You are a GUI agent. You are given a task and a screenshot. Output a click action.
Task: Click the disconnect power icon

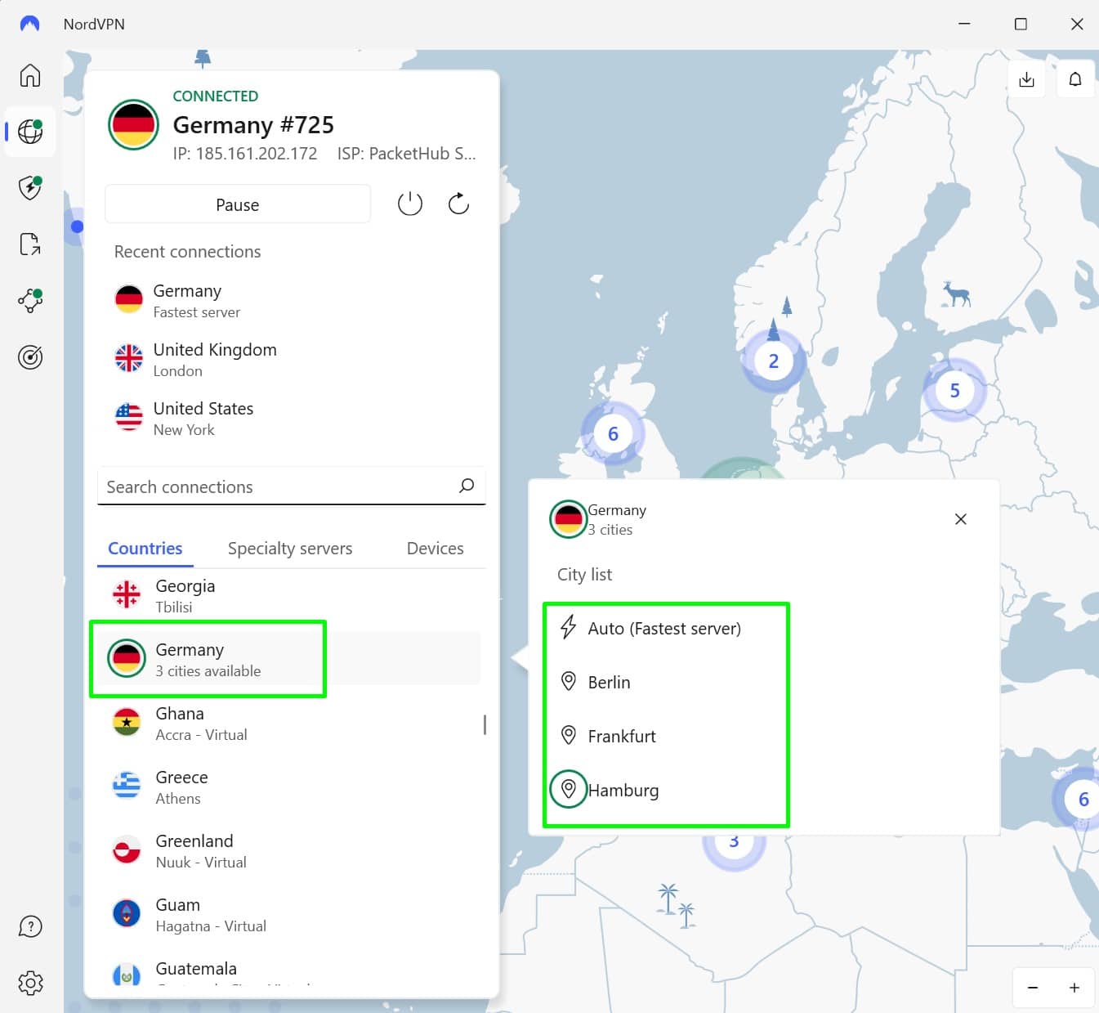pos(410,204)
